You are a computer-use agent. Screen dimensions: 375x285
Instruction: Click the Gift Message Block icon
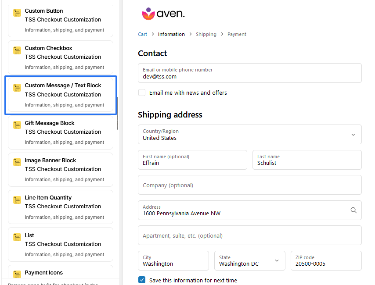17,125
